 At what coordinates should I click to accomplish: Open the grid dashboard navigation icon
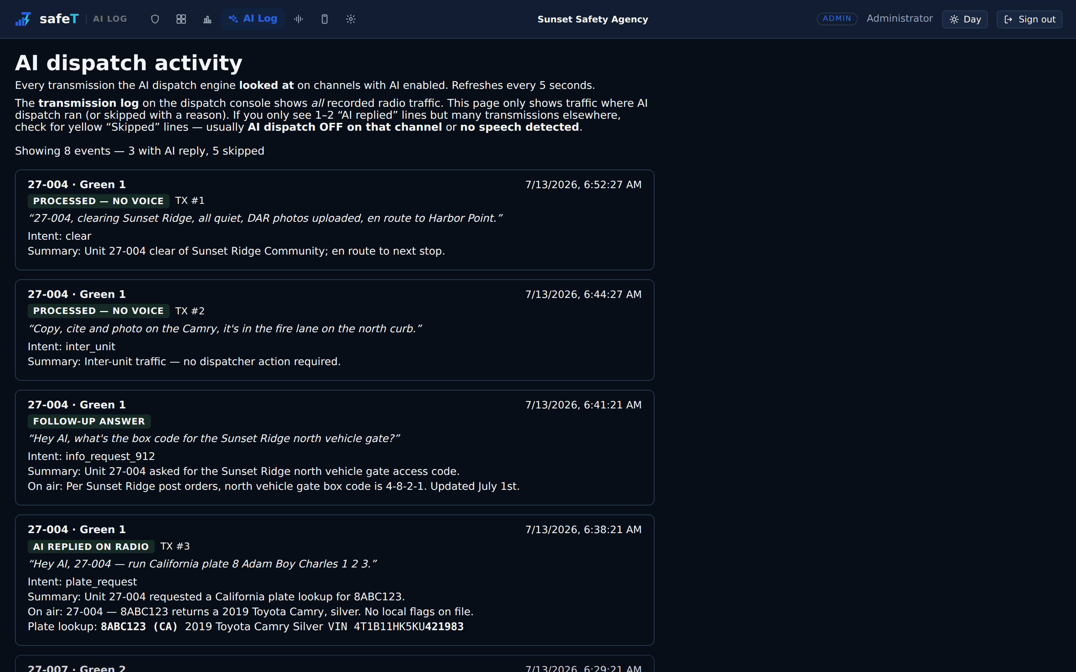click(x=181, y=19)
